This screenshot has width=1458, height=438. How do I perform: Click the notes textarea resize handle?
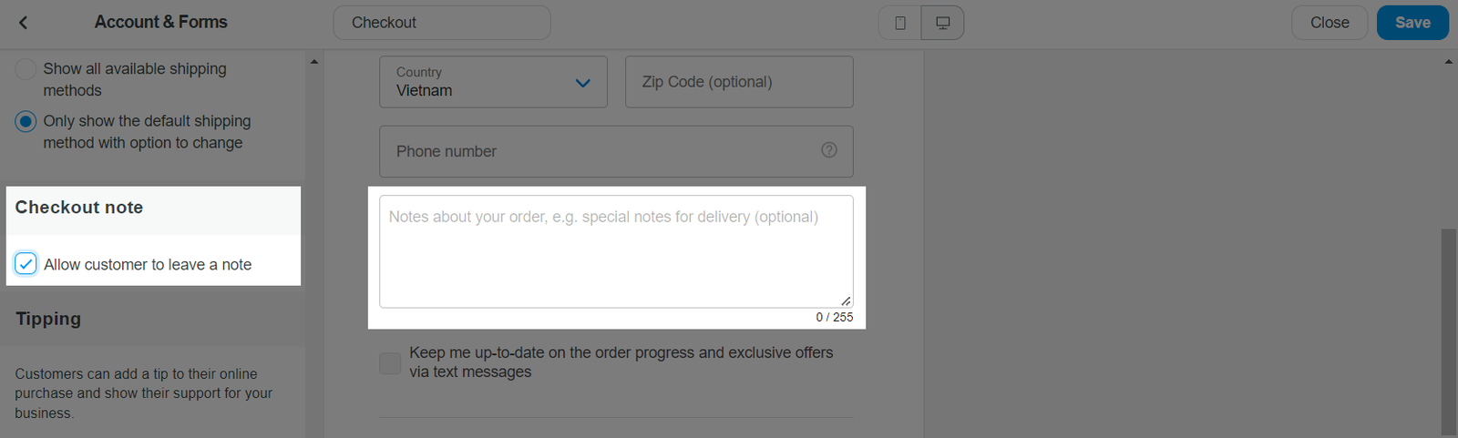click(846, 300)
